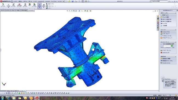
Task: Open the Simulation menu in menu bar
Action: 41,1
